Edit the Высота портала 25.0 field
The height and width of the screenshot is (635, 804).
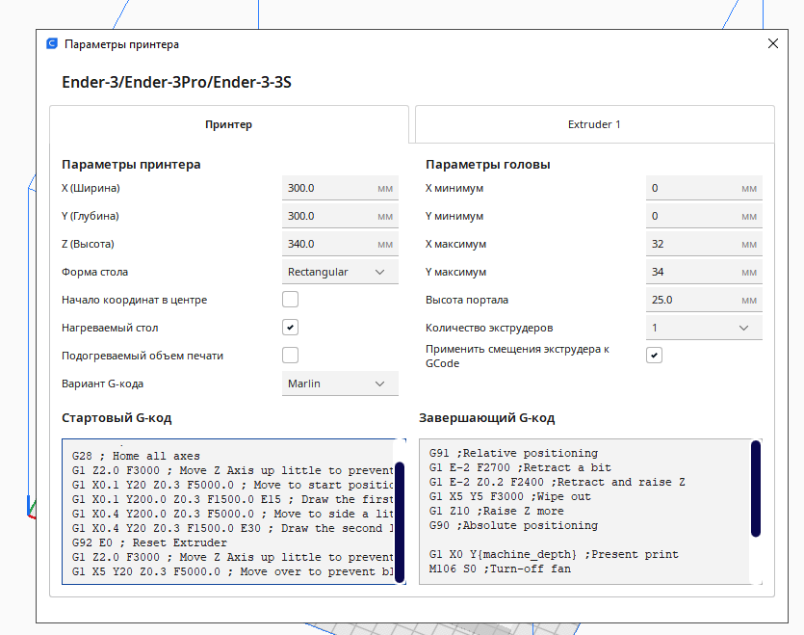point(704,300)
